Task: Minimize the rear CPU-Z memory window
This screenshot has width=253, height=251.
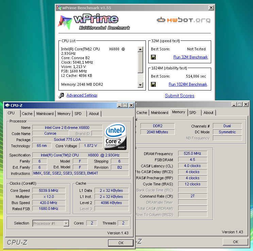Action: pyautogui.click(x=234, y=104)
